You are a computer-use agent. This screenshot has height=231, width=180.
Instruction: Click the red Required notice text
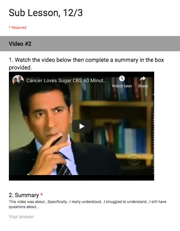coord(17,28)
